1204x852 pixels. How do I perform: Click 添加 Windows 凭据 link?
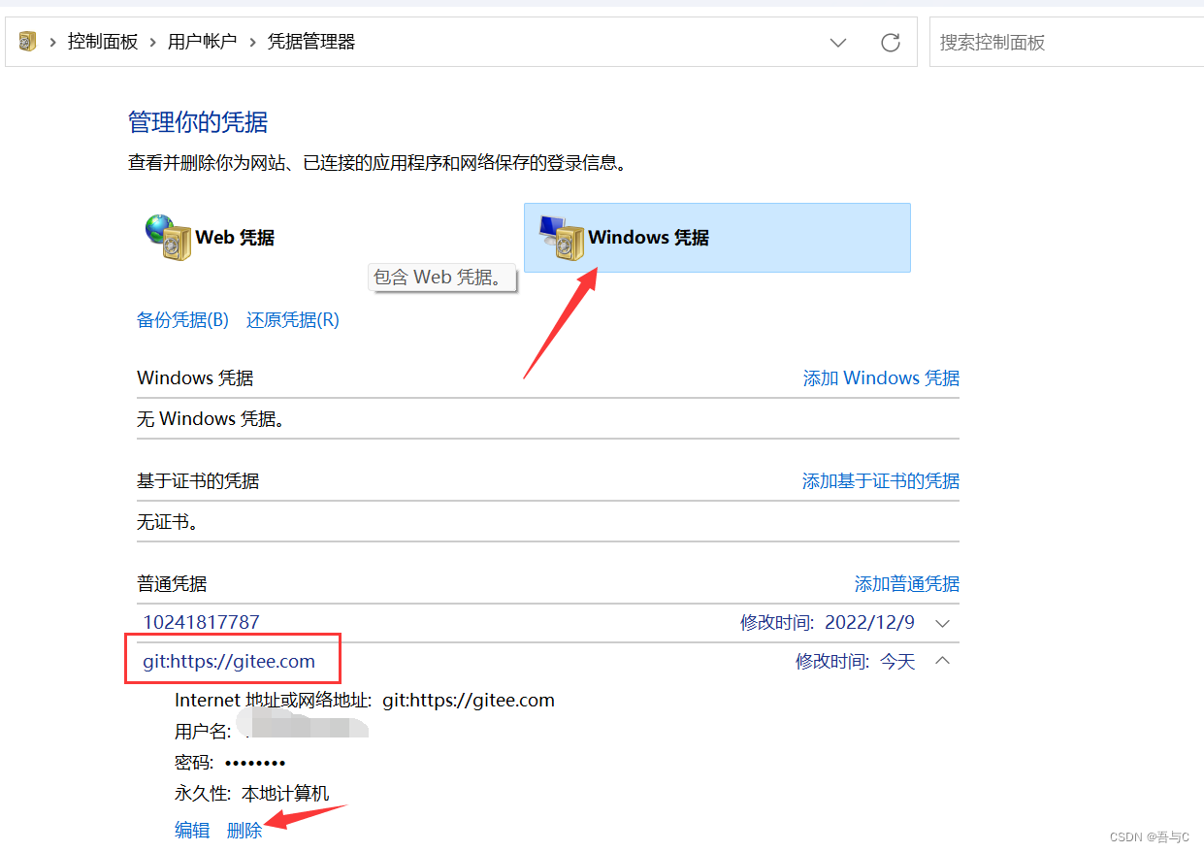[x=881, y=378]
